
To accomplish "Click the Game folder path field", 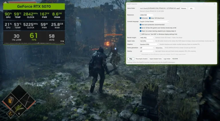I will [160, 8].
